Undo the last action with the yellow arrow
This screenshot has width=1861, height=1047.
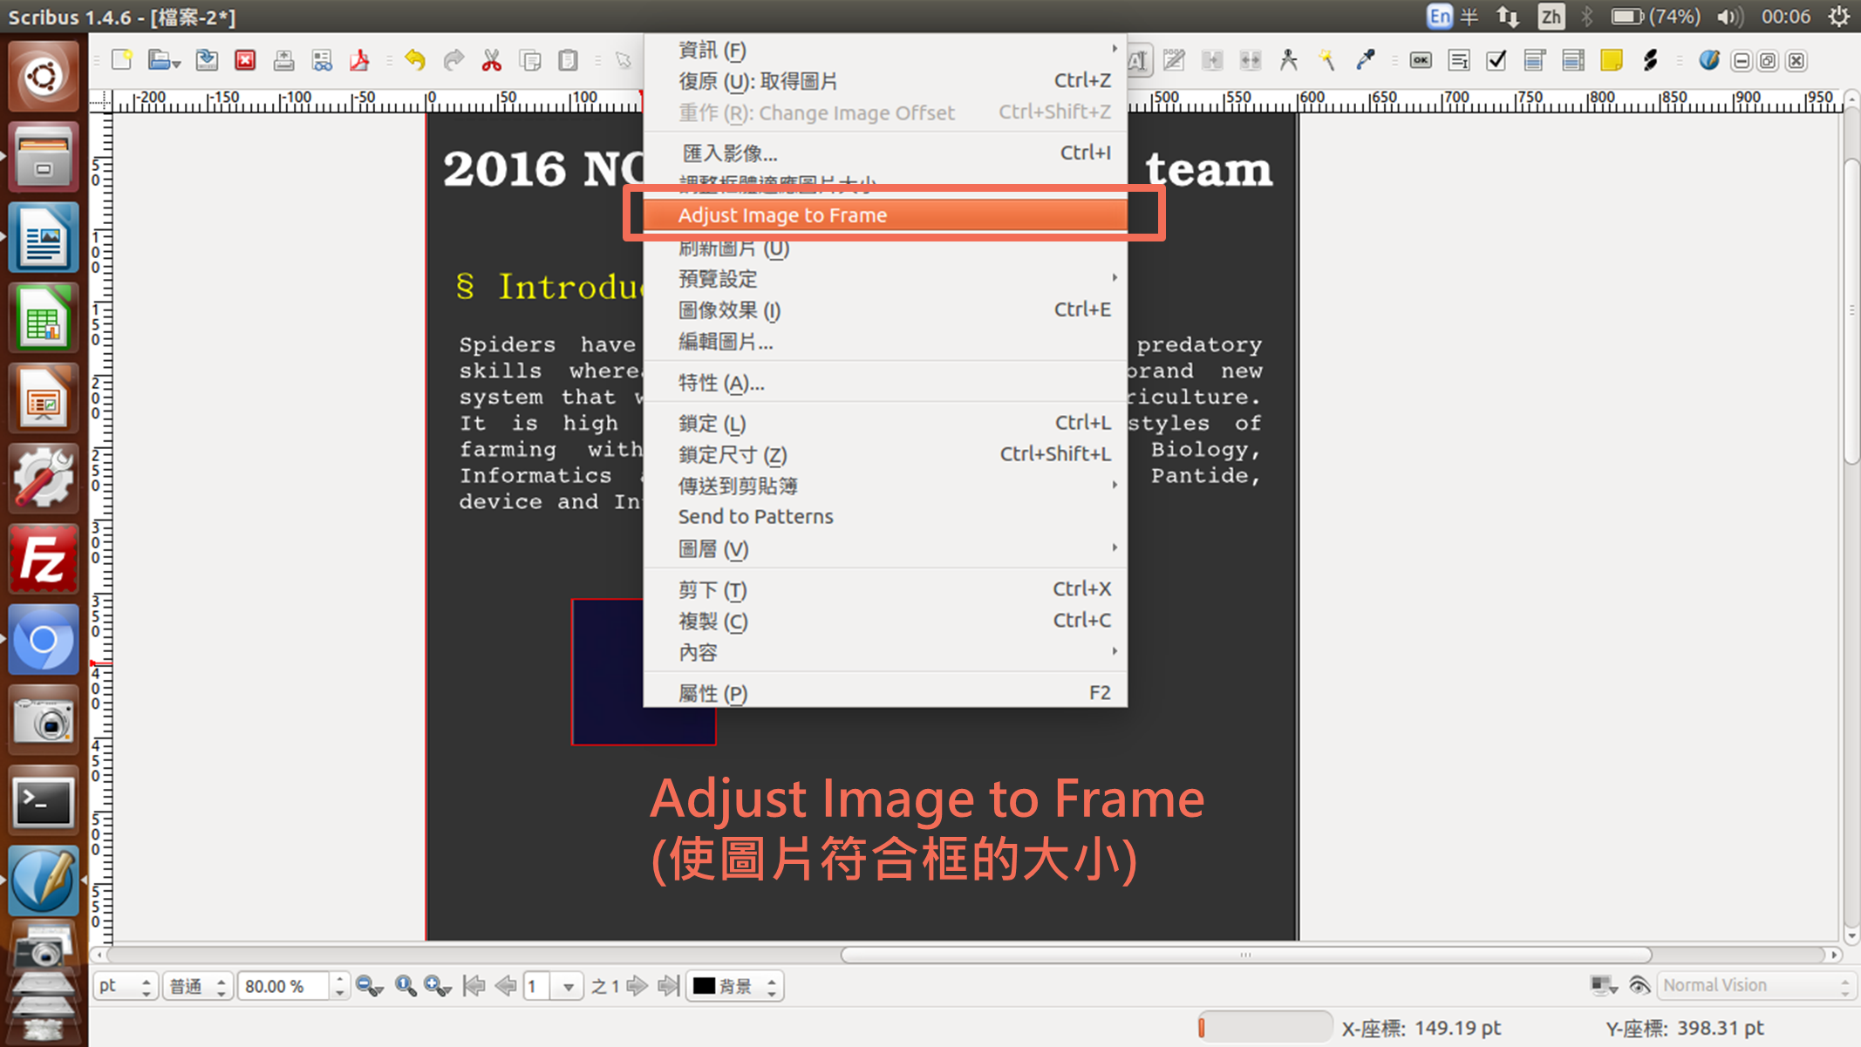click(x=415, y=60)
